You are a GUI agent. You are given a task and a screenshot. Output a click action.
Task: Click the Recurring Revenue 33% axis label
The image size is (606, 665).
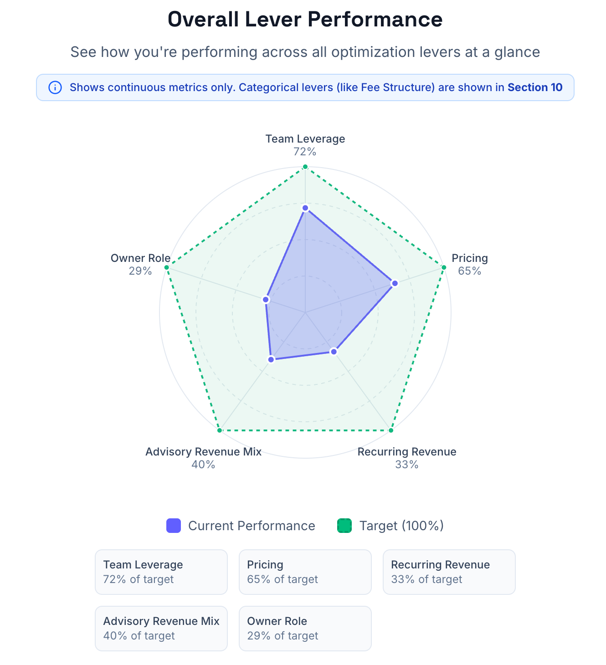click(407, 458)
